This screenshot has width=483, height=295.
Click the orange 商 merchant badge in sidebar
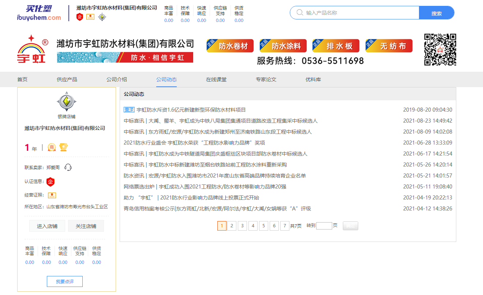point(52,147)
